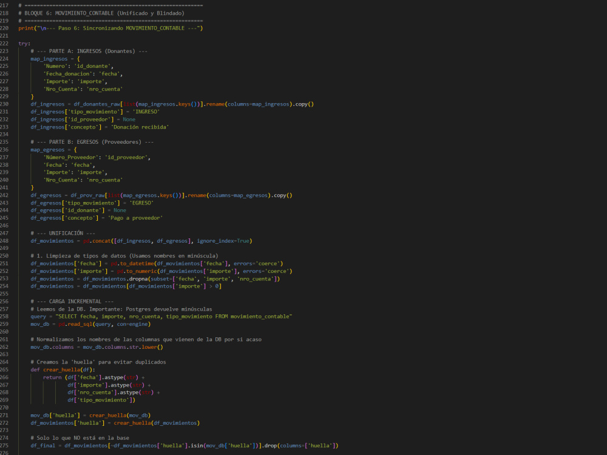Click the 'def crear_huella(df):' definition

click(x=63, y=369)
